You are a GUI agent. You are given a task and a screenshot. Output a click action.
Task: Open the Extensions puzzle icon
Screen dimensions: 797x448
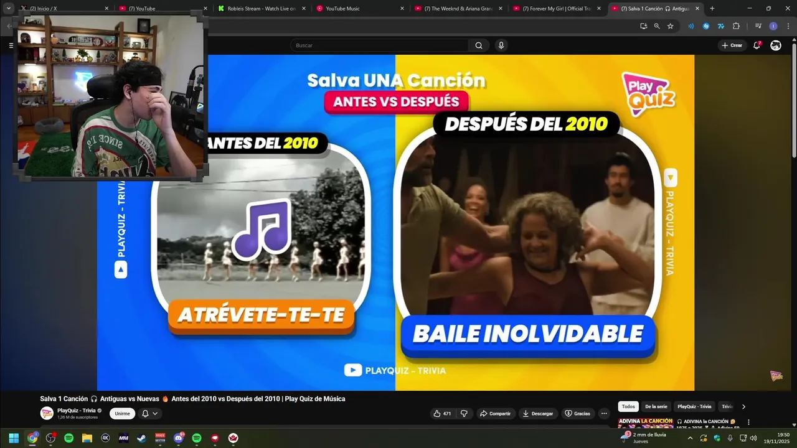[736, 26]
